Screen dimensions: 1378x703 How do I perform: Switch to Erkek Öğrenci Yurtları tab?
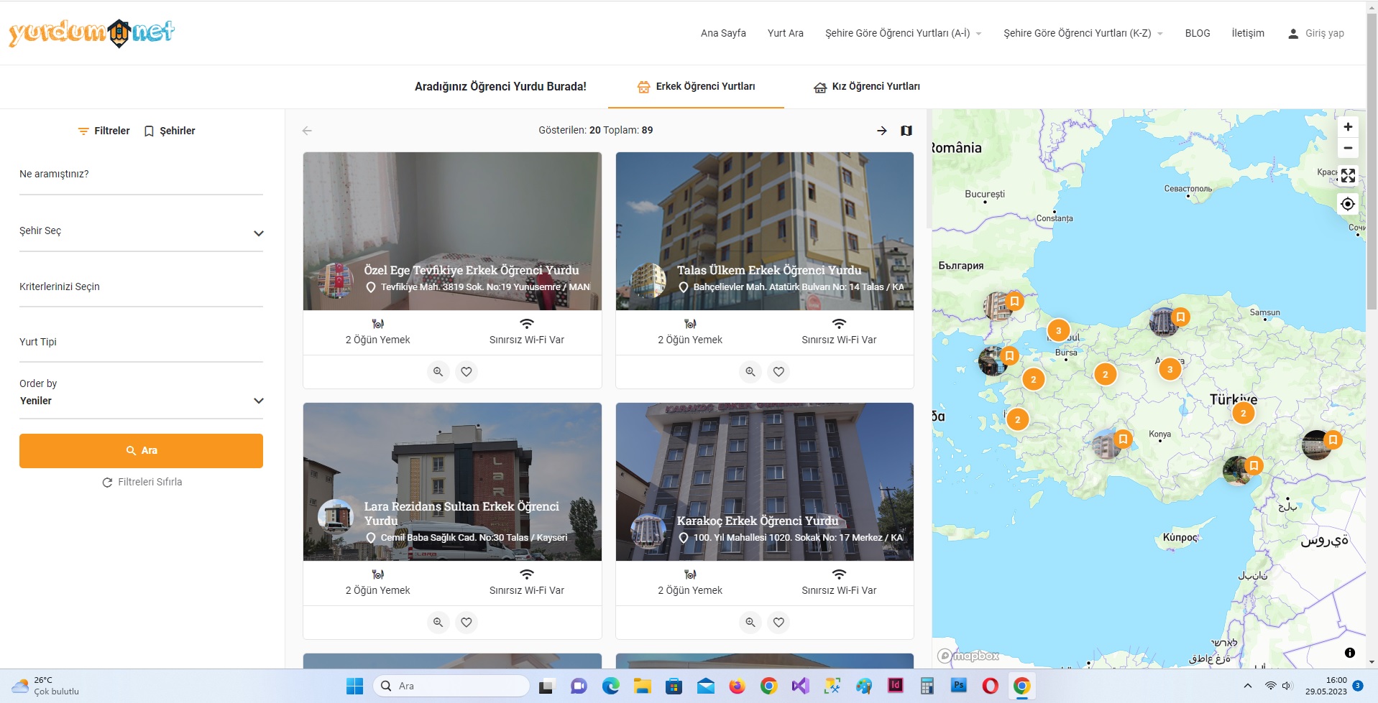[x=696, y=87]
